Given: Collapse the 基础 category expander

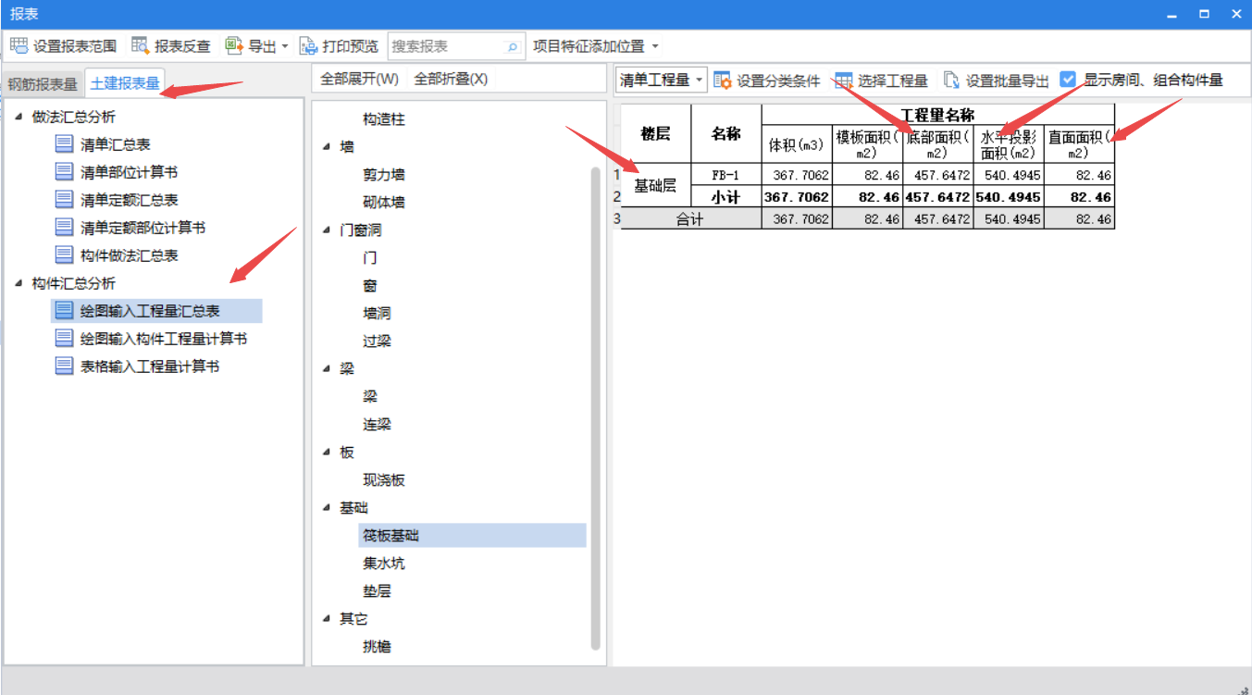Looking at the screenshot, I should pos(327,507).
